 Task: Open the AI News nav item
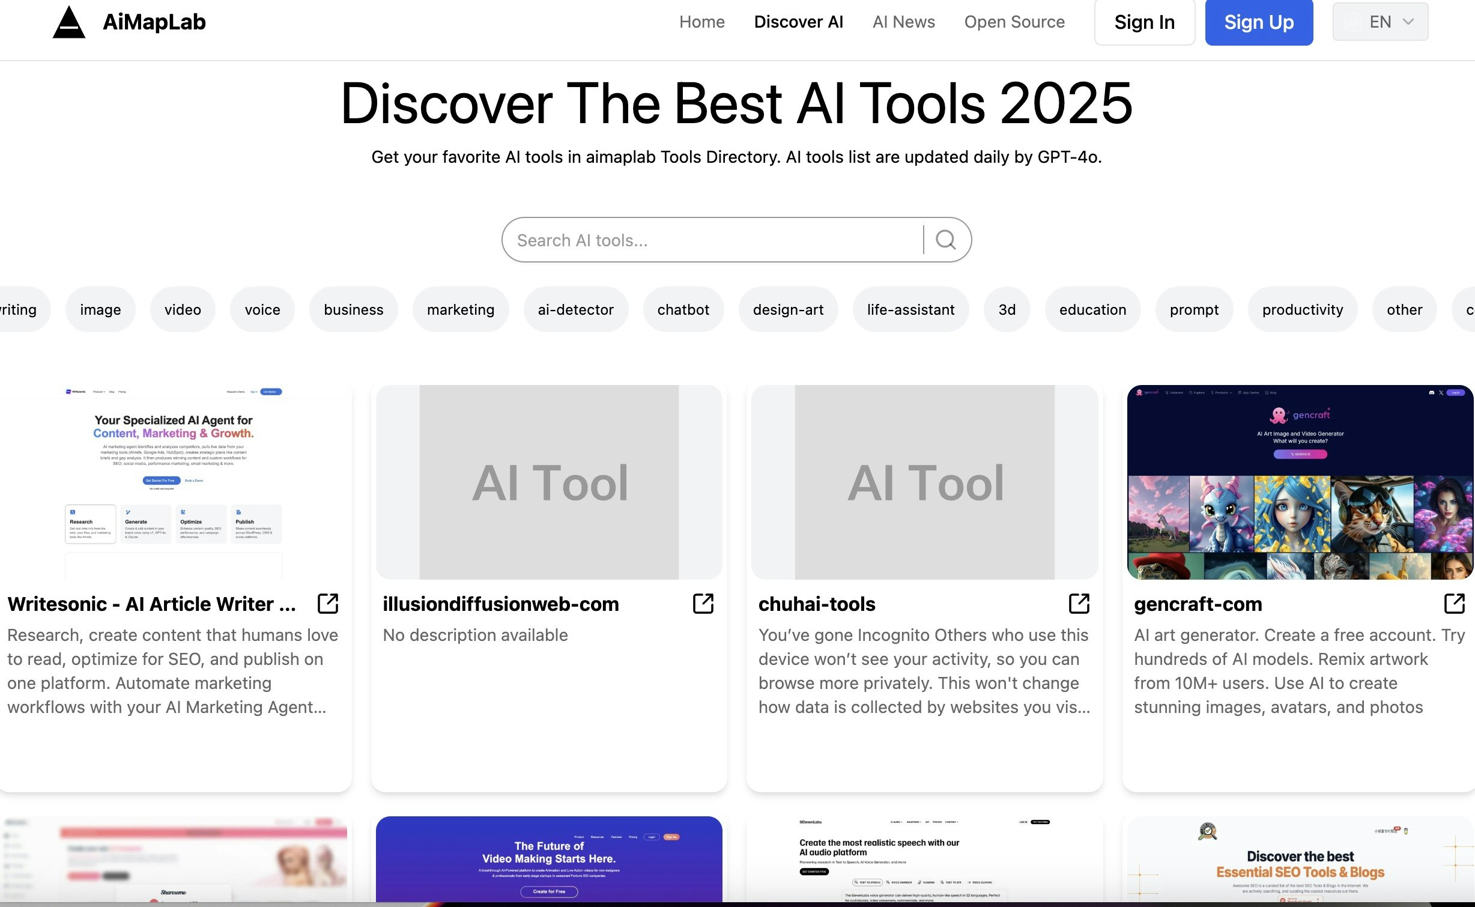[x=903, y=22]
